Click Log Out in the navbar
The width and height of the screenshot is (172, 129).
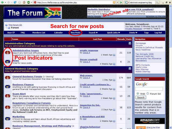(158, 33)
